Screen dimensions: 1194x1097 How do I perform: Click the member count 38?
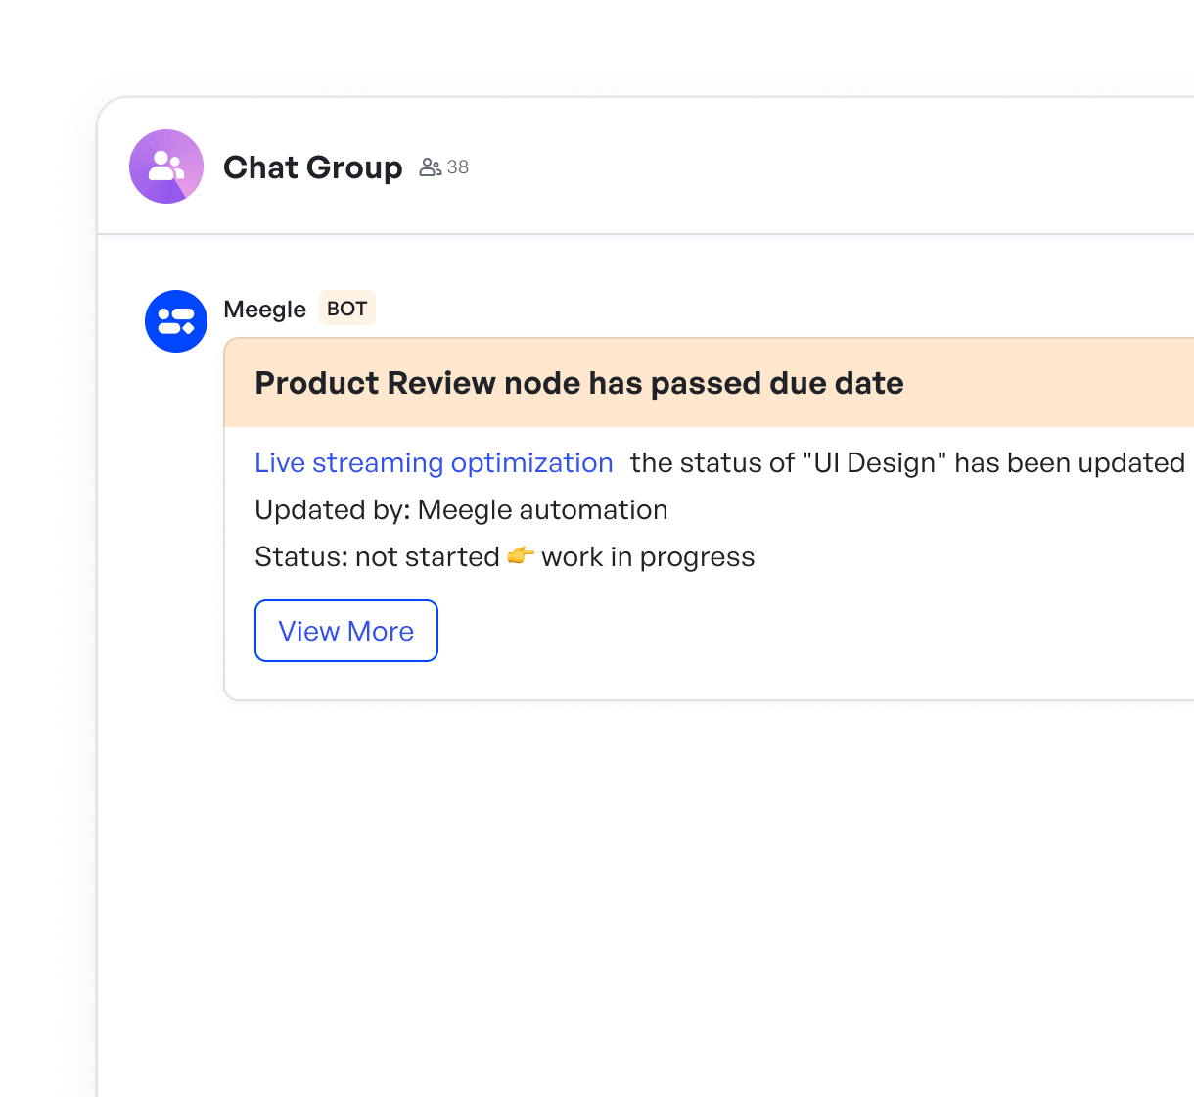tap(458, 167)
